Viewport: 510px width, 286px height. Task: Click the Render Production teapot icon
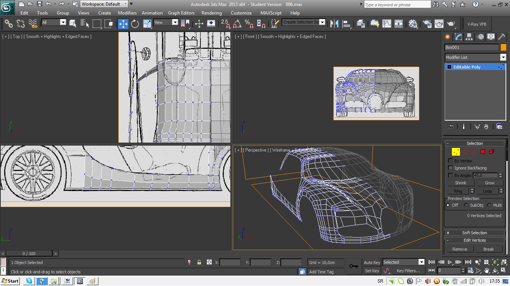[x=451, y=24]
